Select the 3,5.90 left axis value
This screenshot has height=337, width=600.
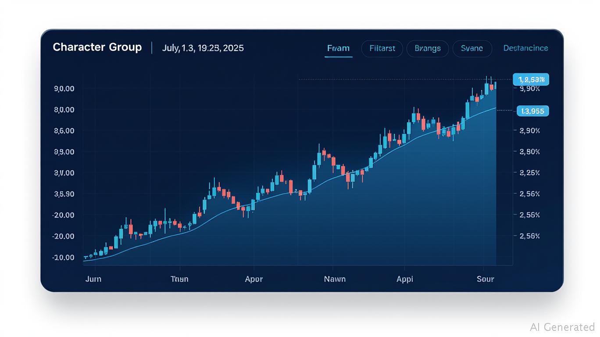[x=64, y=194]
